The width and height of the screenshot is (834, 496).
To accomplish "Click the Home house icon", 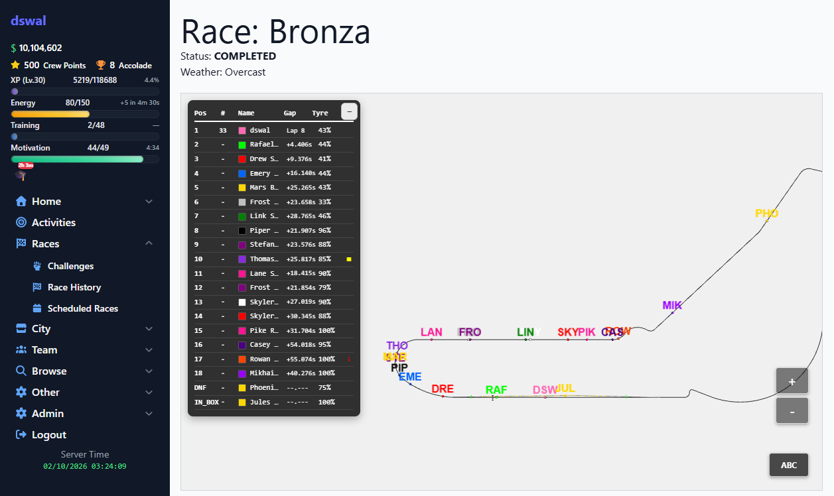I will click(x=21, y=202).
